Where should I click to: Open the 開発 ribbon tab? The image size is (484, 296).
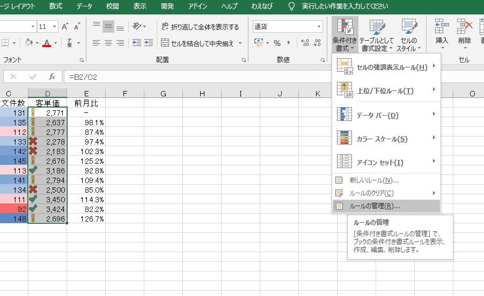167,6
